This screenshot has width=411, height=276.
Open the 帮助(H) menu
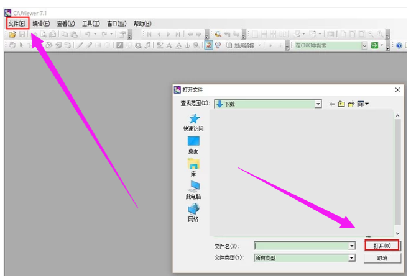[x=142, y=24]
